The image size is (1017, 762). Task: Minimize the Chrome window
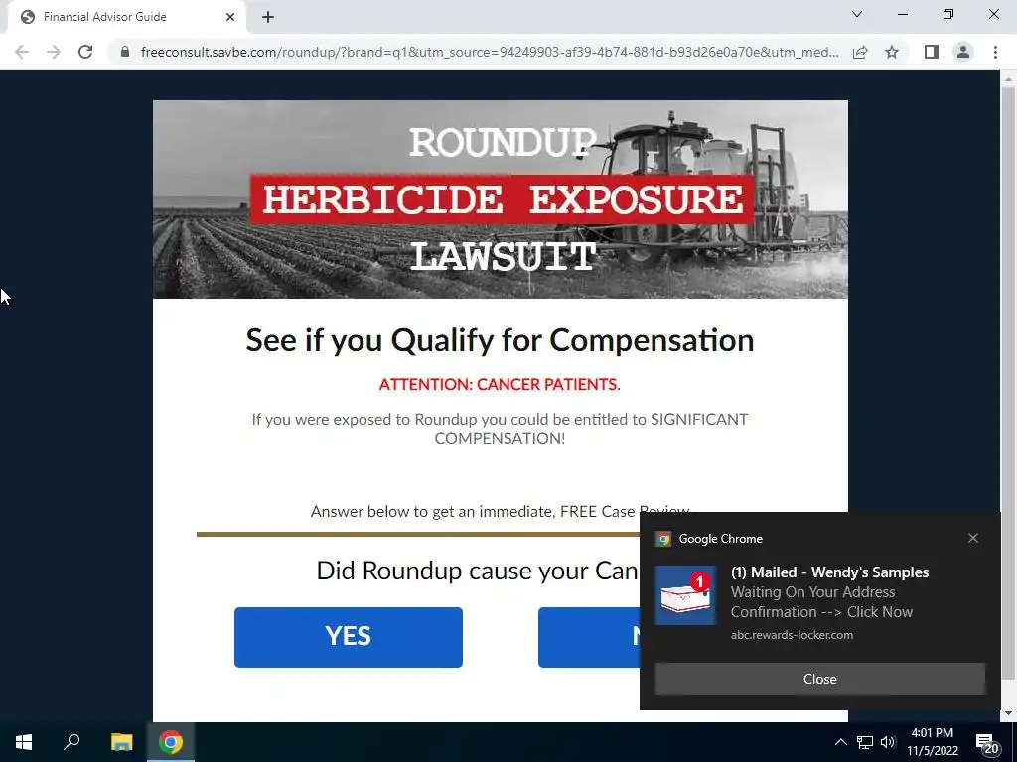pos(903,14)
